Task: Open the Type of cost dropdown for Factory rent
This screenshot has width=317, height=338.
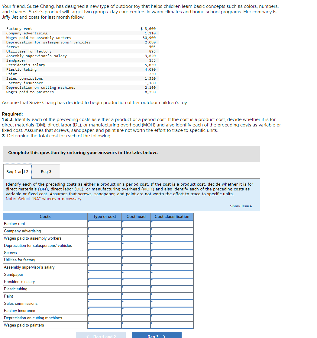Action: 104,224
